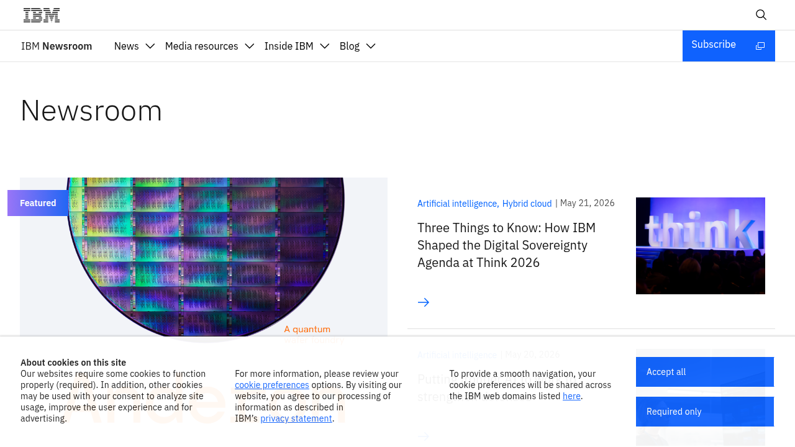The height and width of the screenshot is (447, 795).
Task: Follow the Artificial intelligence topic link
Action: coord(458,204)
